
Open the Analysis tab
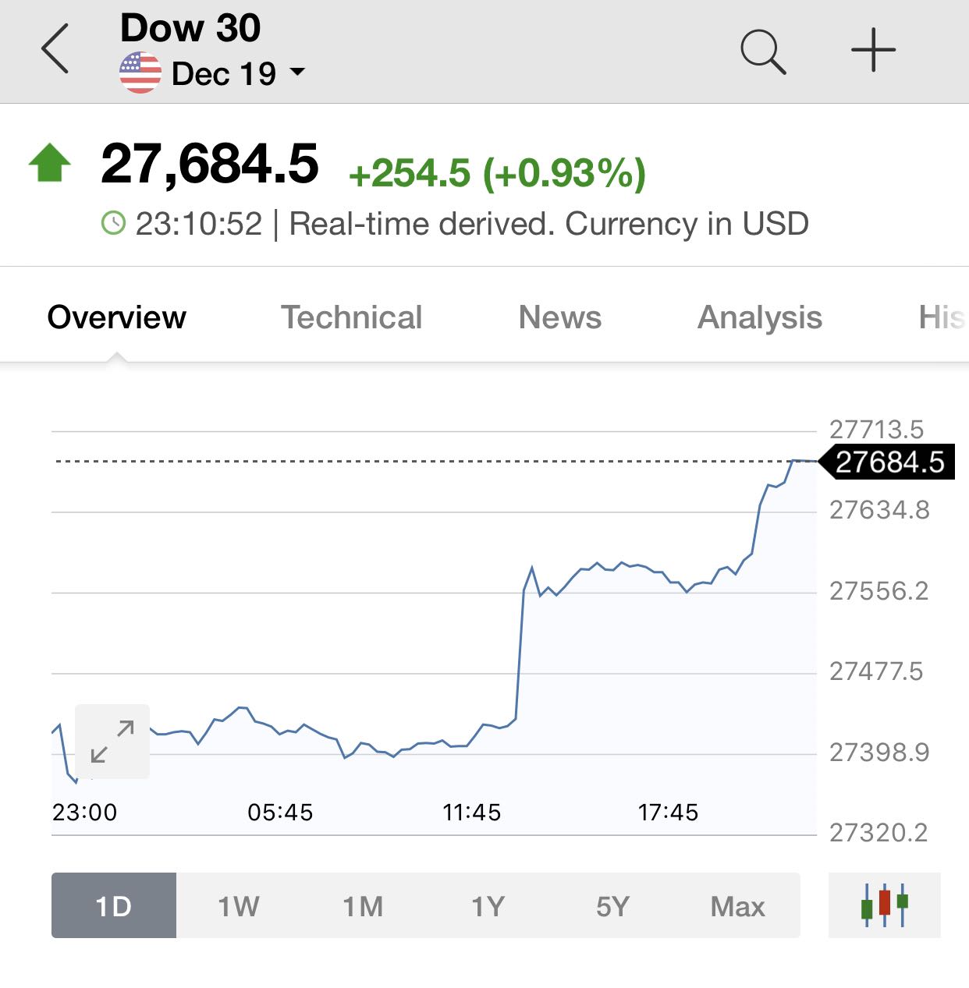(760, 317)
